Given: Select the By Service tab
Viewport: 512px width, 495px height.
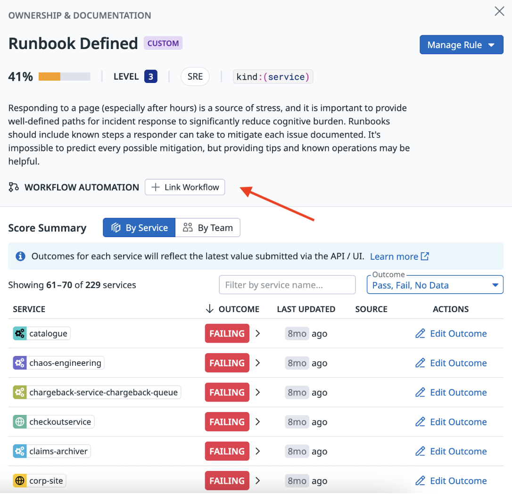Looking at the screenshot, I should click(139, 228).
